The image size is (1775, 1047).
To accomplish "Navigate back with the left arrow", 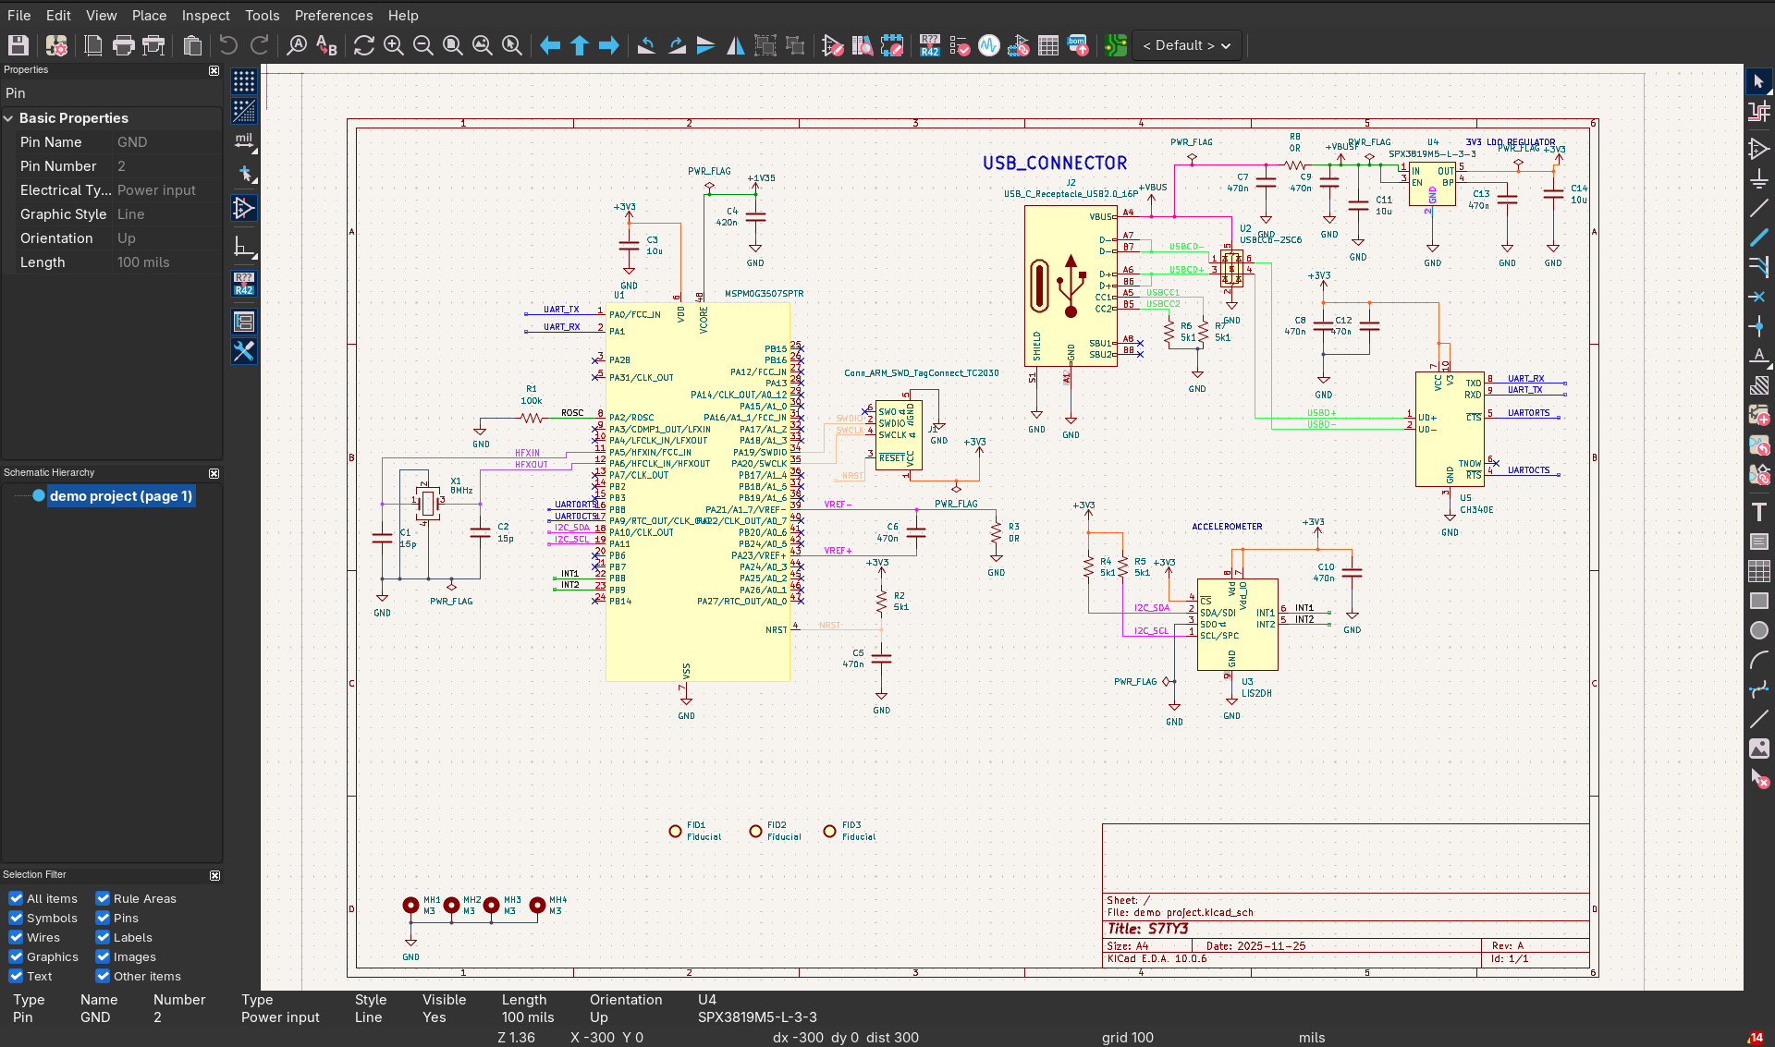I will pyautogui.click(x=550, y=45).
